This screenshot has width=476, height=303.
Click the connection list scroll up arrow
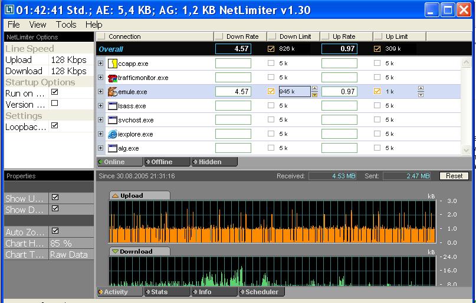(x=466, y=62)
